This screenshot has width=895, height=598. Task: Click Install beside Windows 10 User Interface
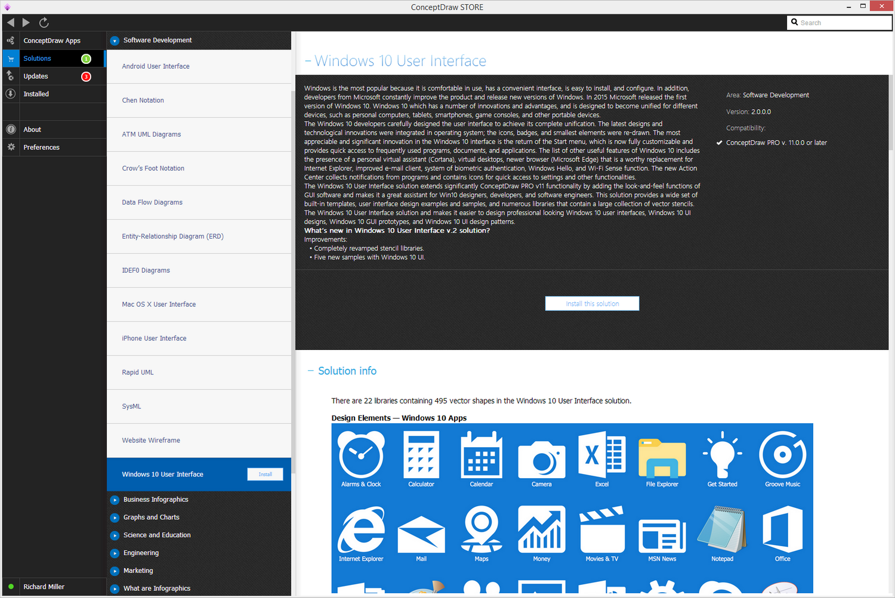[265, 475]
